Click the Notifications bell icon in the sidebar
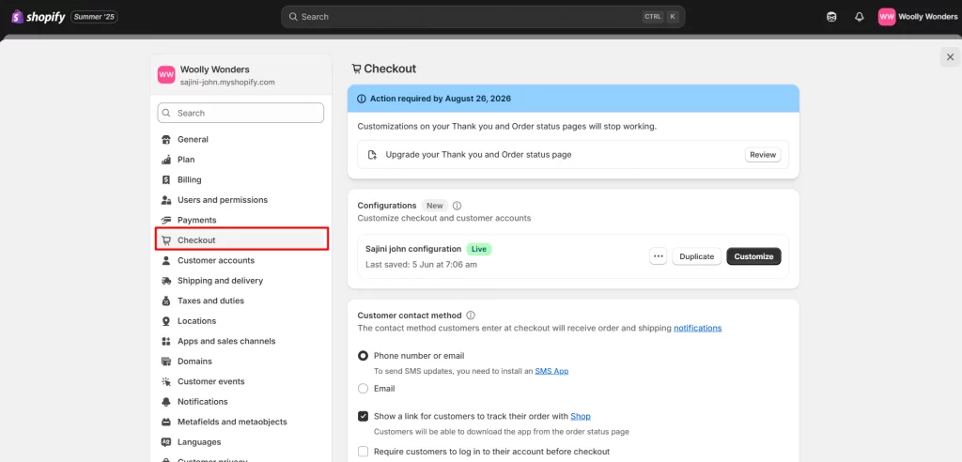This screenshot has height=462, width=962. (x=165, y=402)
